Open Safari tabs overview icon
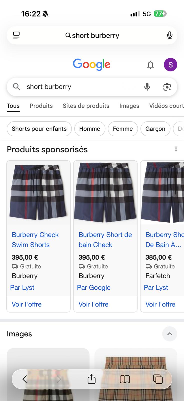The width and height of the screenshot is (184, 401). tap(158, 379)
